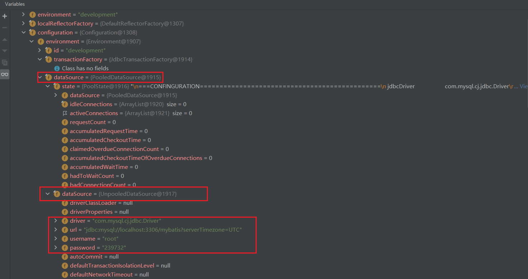Image resolution: width=528 pixels, height=279 pixels.
Task: Expand the inner dataSource PooledDataSource@1915 node
Action: click(56, 95)
